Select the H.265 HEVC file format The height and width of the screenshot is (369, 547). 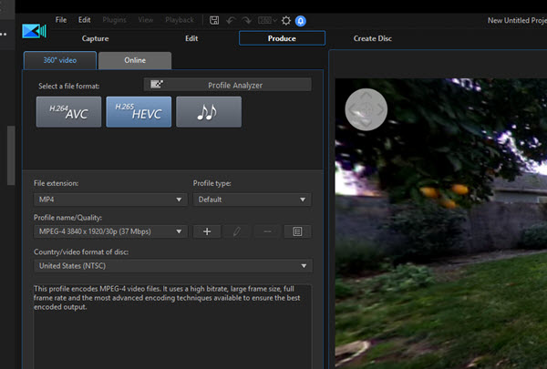pos(139,112)
